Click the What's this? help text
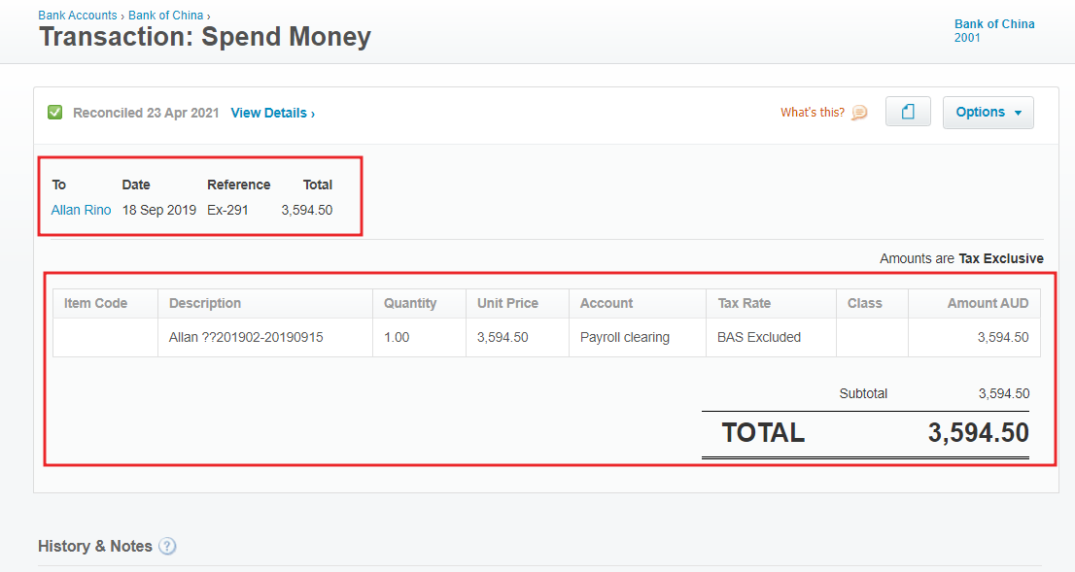 [813, 113]
